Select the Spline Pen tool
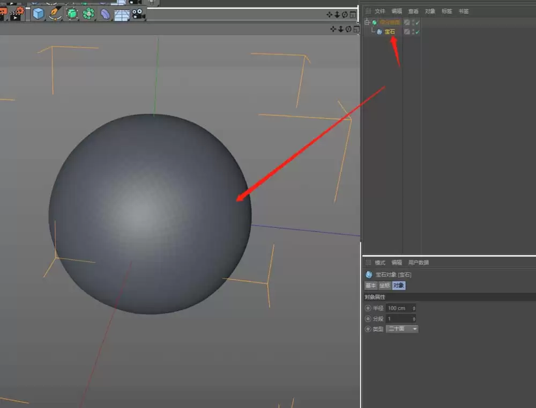The image size is (536, 408). [x=54, y=13]
